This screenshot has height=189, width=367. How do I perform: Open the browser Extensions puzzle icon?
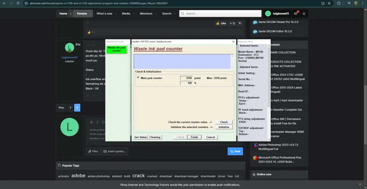339,3
